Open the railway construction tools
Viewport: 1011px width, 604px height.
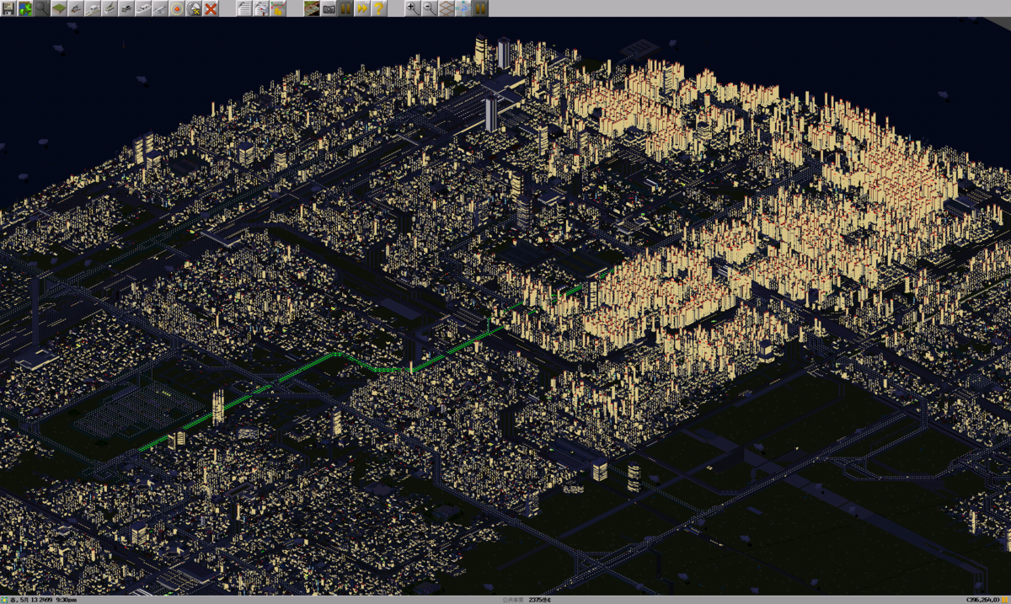(76, 8)
